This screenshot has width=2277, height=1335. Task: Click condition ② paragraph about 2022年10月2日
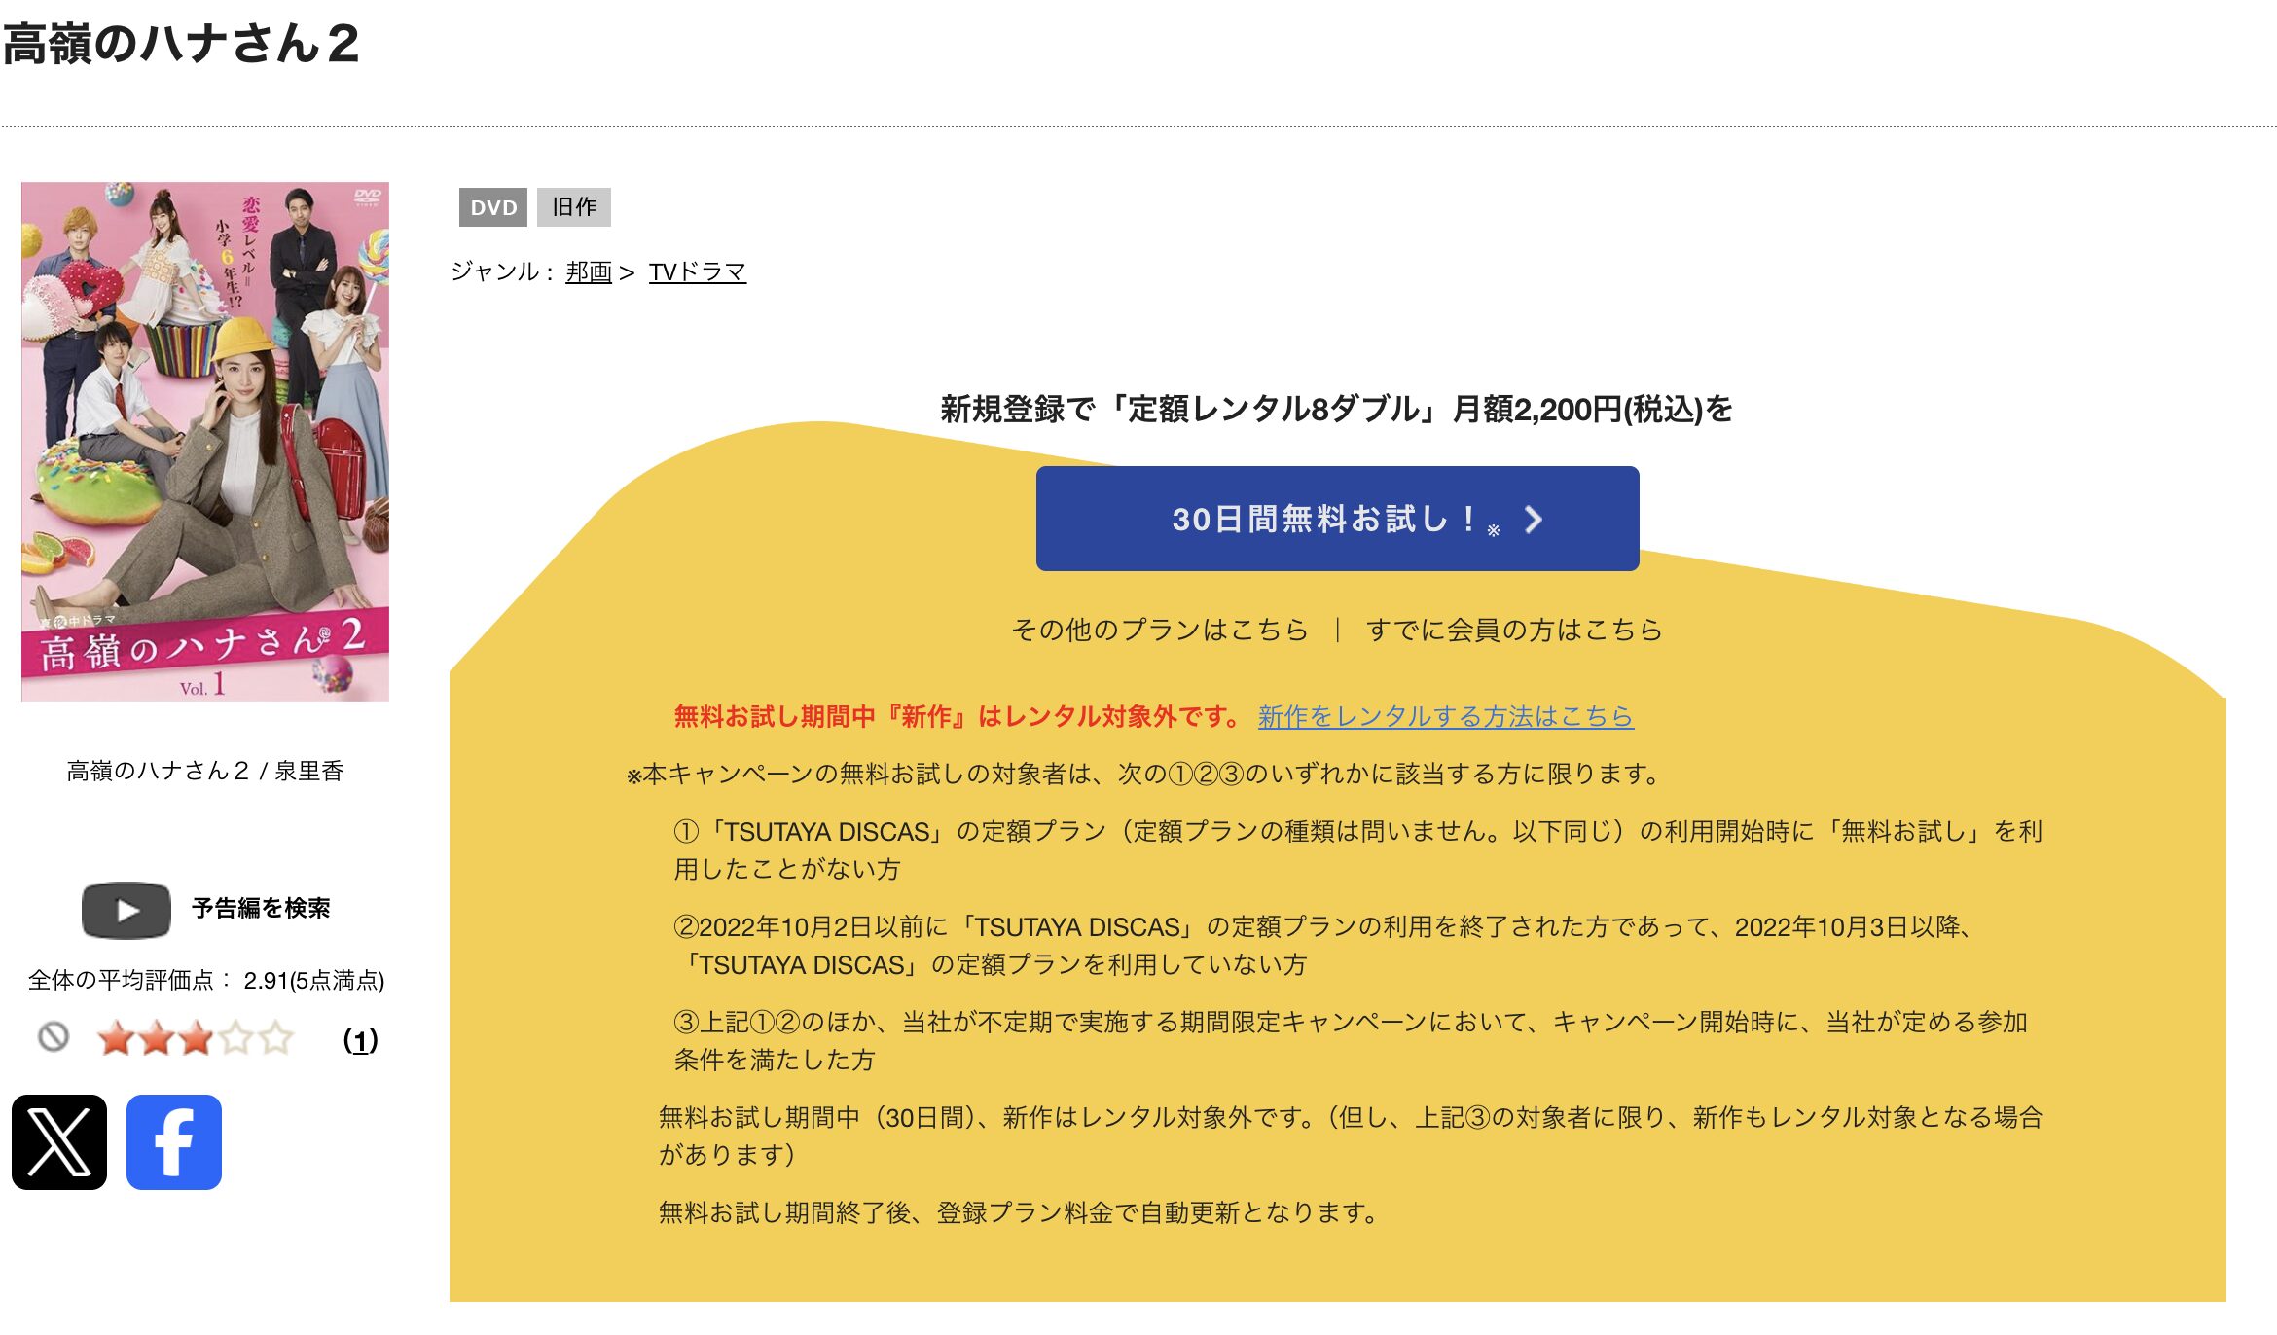pos(1324,946)
